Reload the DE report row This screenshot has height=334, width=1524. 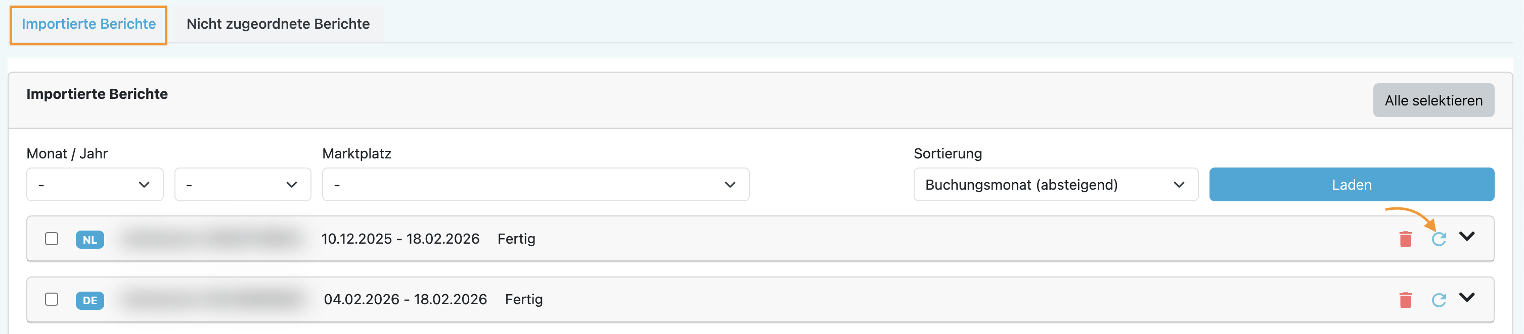(x=1438, y=300)
